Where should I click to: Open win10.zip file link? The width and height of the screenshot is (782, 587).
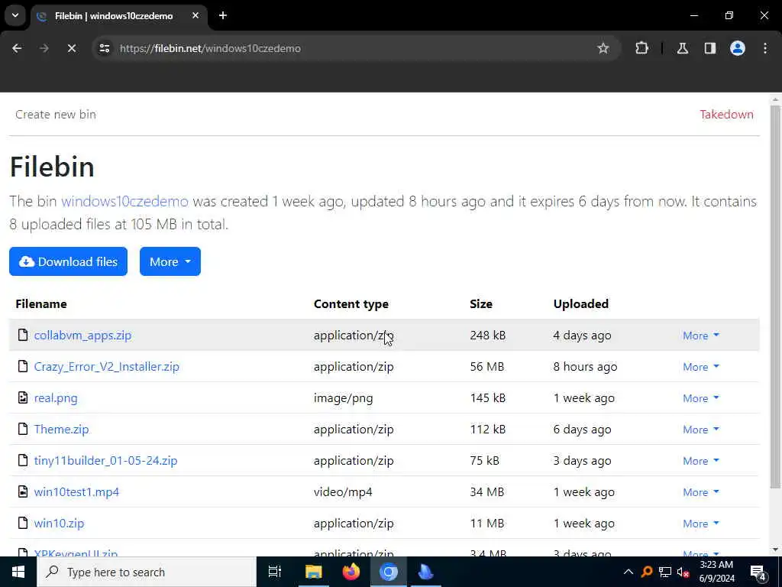(59, 524)
